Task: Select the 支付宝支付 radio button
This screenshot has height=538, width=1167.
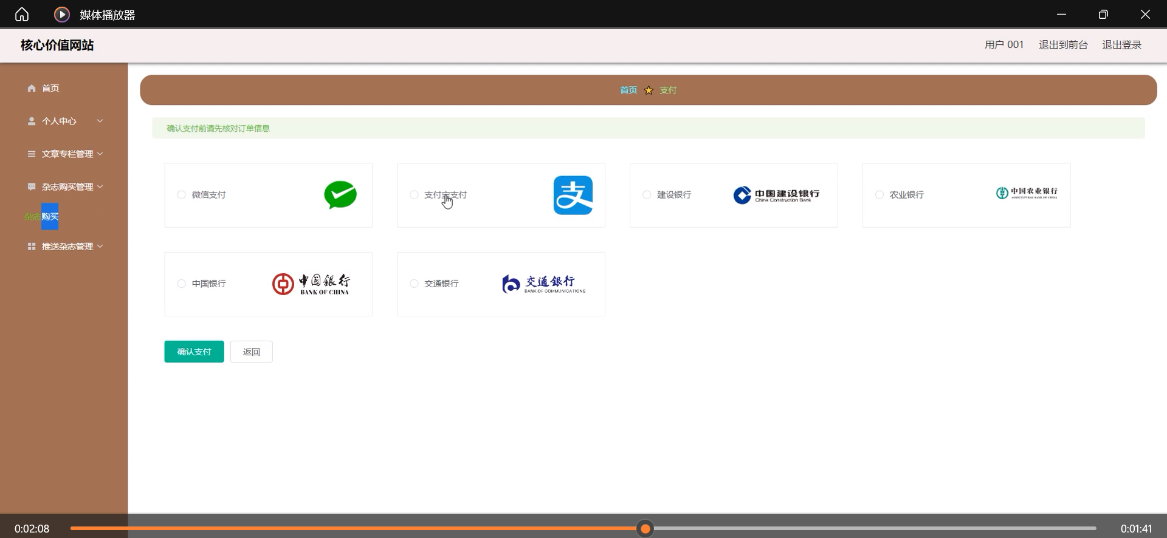Action: click(x=414, y=195)
